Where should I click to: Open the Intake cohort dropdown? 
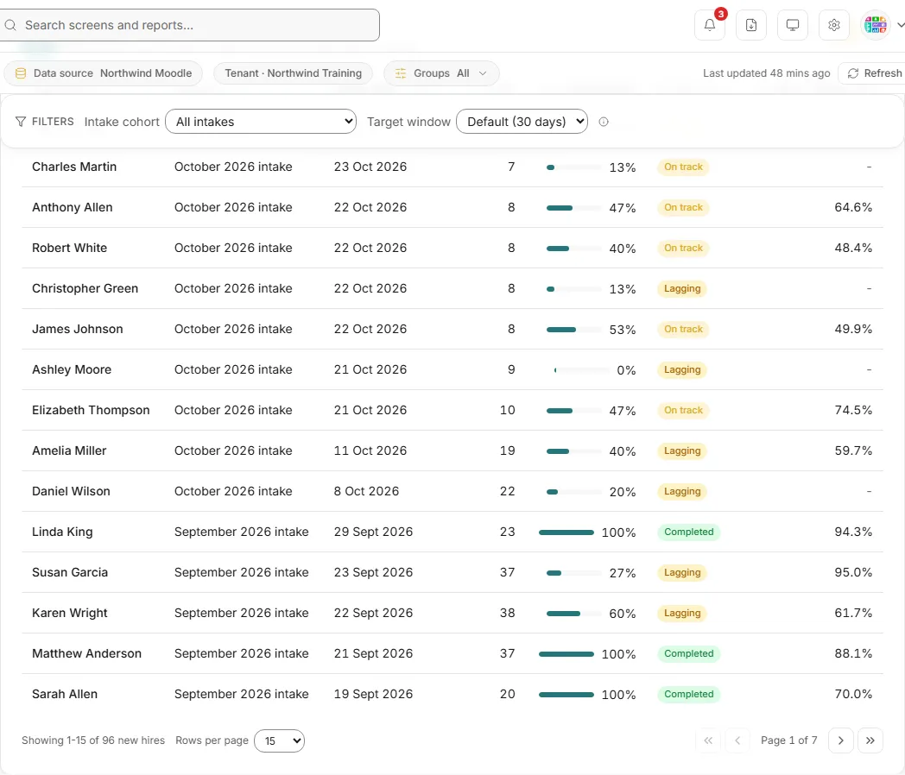tap(261, 122)
